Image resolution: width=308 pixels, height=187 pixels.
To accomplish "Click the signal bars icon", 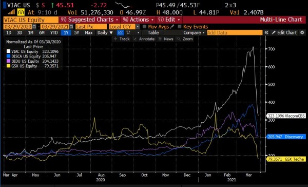I will 11,12.
